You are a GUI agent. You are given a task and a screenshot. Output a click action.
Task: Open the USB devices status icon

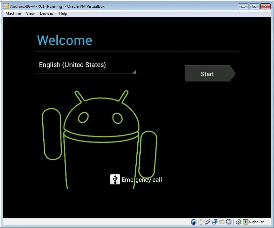tap(208, 222)
